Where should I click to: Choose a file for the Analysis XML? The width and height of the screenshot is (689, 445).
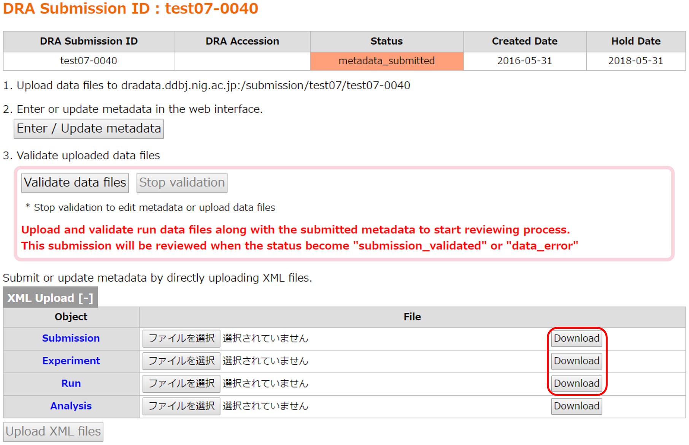point(181,406)
